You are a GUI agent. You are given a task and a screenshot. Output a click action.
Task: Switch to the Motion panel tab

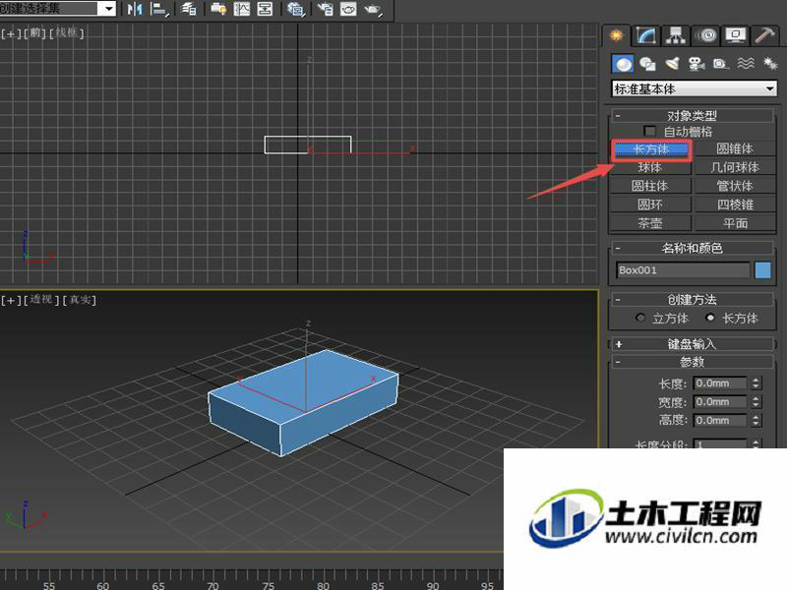coord(706,35)
